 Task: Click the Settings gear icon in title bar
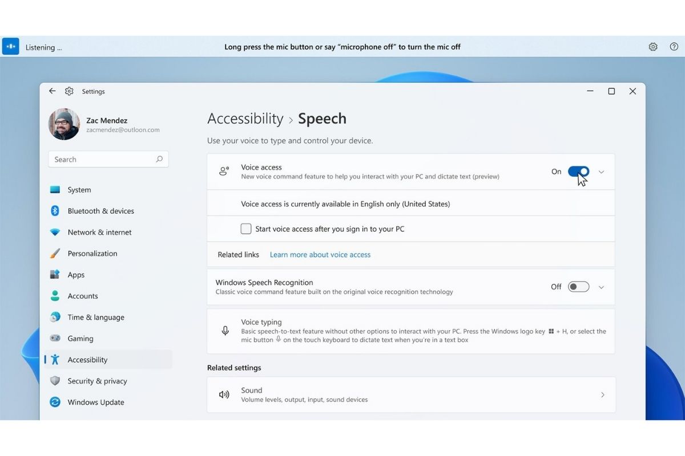point(69,91)
